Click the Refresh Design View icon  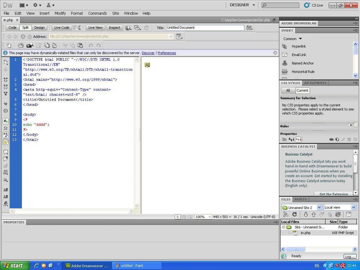pos(146,28)
